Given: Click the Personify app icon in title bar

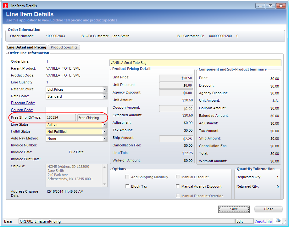Looking at the screenshot, I should tap(6, 6).
